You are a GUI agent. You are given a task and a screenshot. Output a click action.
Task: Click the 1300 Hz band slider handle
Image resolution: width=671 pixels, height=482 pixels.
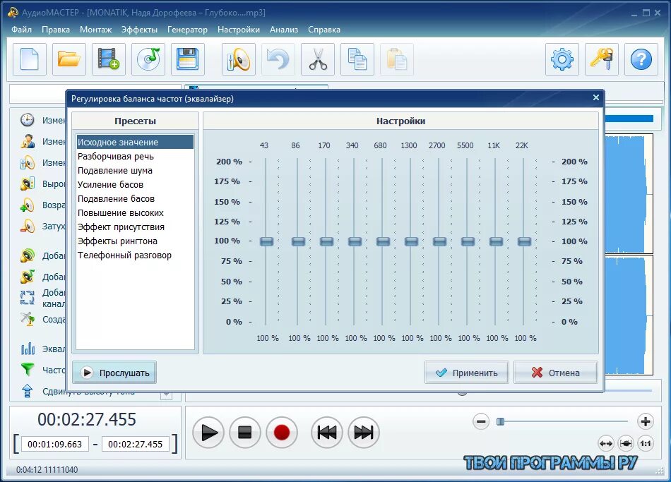tap(411, 241)
